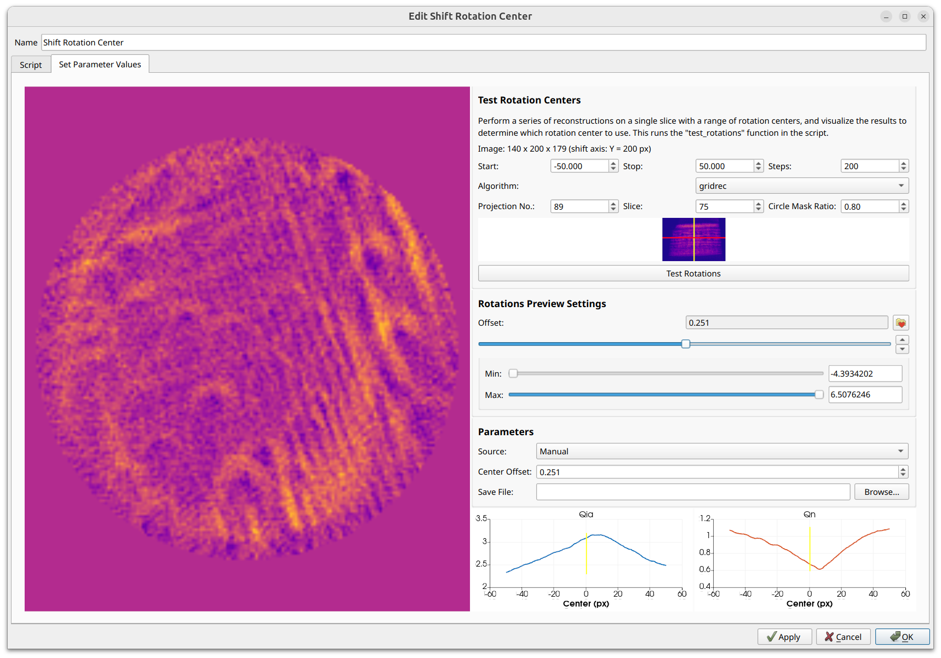Open the colormap preset icon beside Offset

[x=900, y=323]
